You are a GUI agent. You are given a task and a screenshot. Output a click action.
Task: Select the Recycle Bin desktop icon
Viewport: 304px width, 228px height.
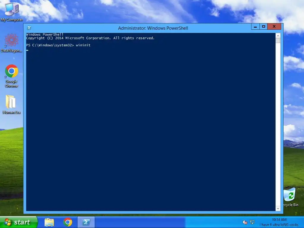click(290, 197)
